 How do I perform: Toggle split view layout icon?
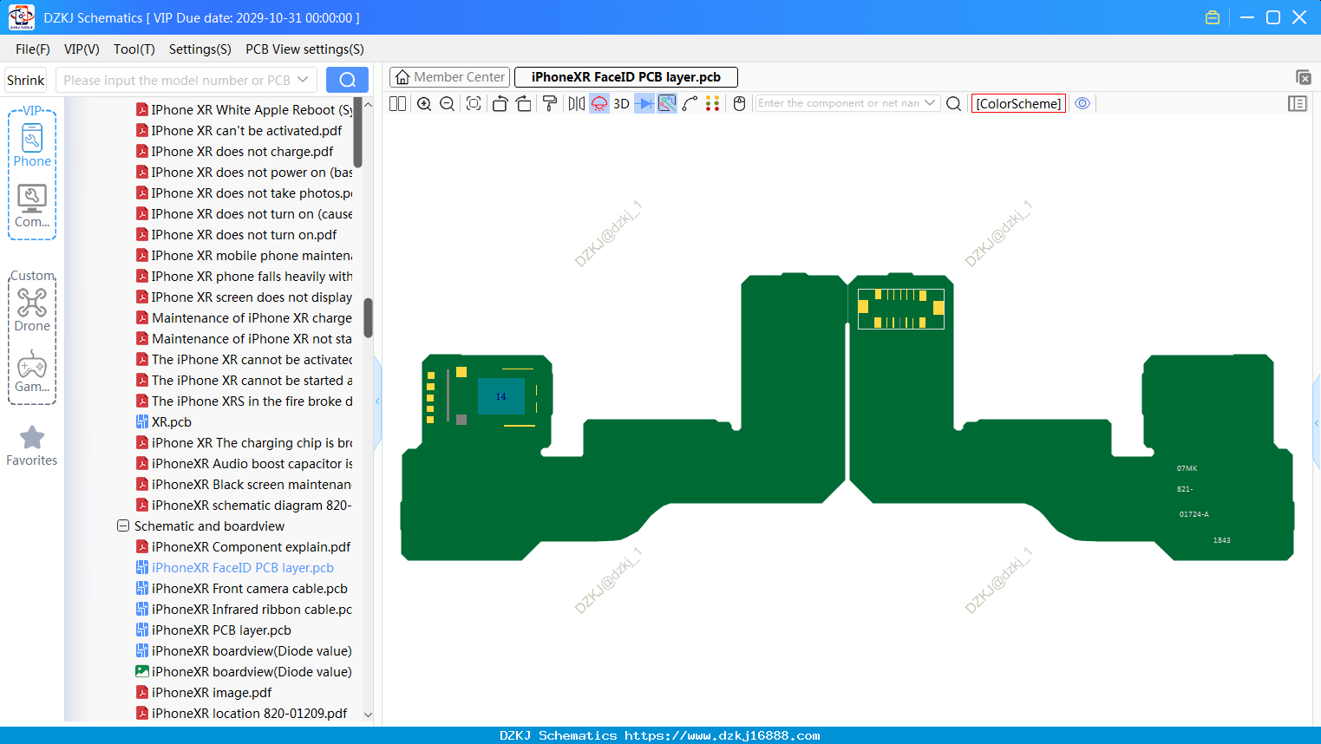pyautogui.click(x=397, y=103)
